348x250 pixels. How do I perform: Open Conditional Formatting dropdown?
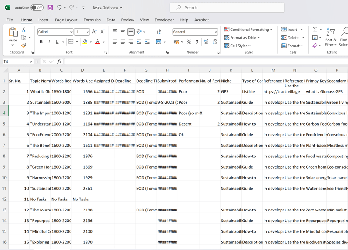coord(248,30)
